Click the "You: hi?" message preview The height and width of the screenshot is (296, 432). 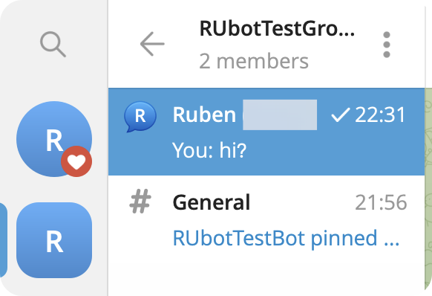tap(209, 150)
